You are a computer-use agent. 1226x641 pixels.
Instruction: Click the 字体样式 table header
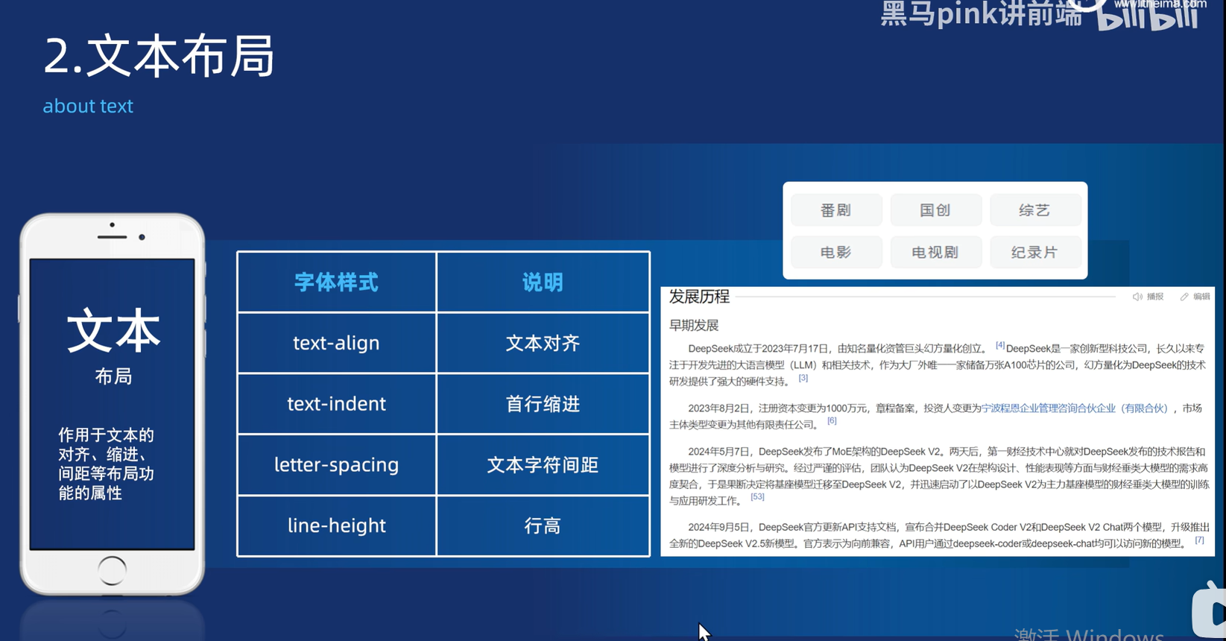[336, 282]
